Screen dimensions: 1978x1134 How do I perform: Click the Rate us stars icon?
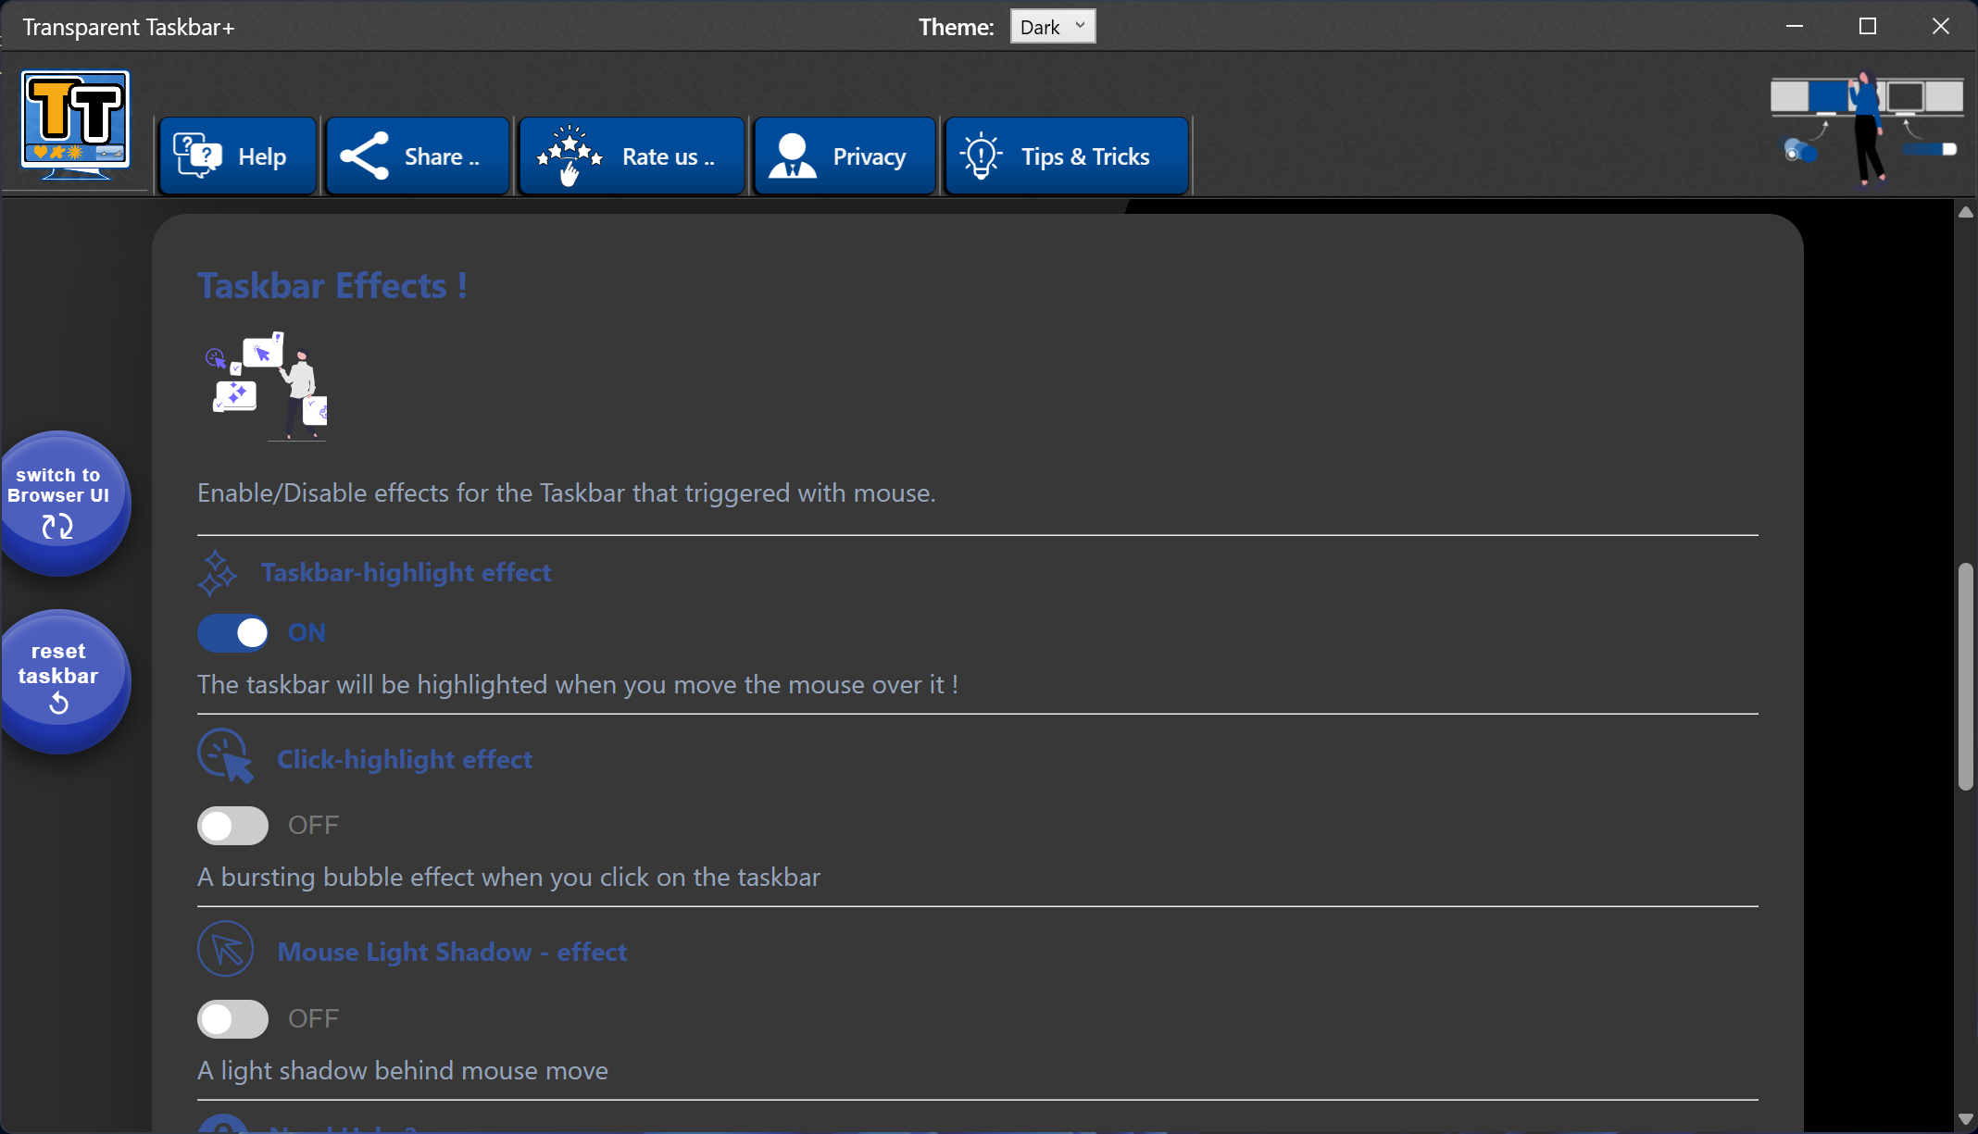coord(568,153)
